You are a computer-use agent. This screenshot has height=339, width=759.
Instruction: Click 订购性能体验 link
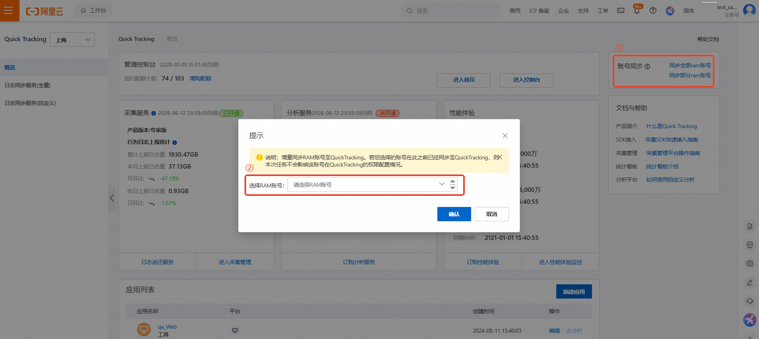tap(483, 262)
